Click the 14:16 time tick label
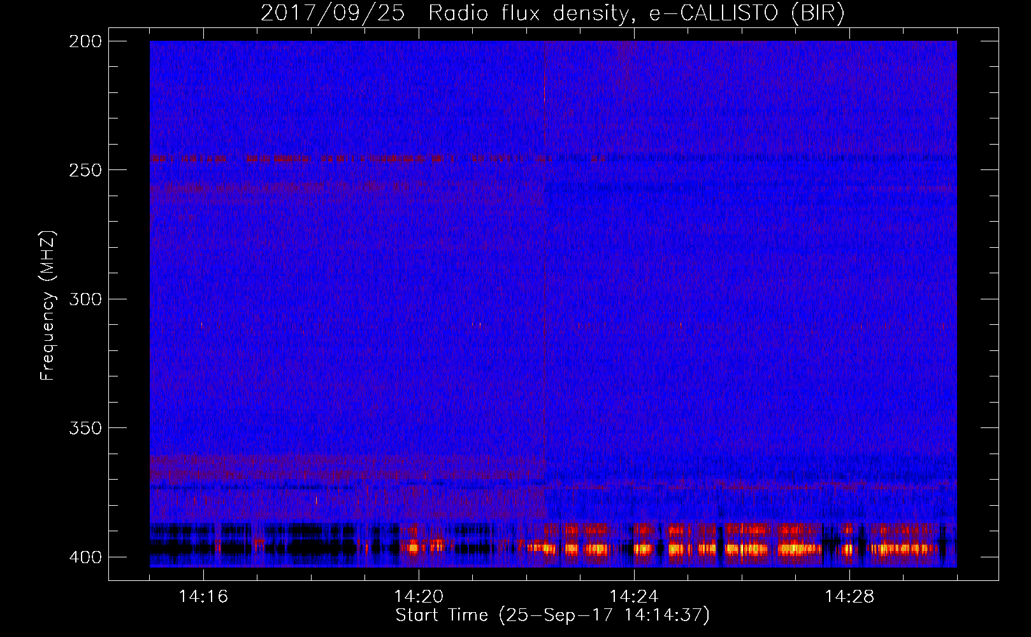Image resolution: width=1031 pixels, height=637 pixels. (x=203, y=597)
